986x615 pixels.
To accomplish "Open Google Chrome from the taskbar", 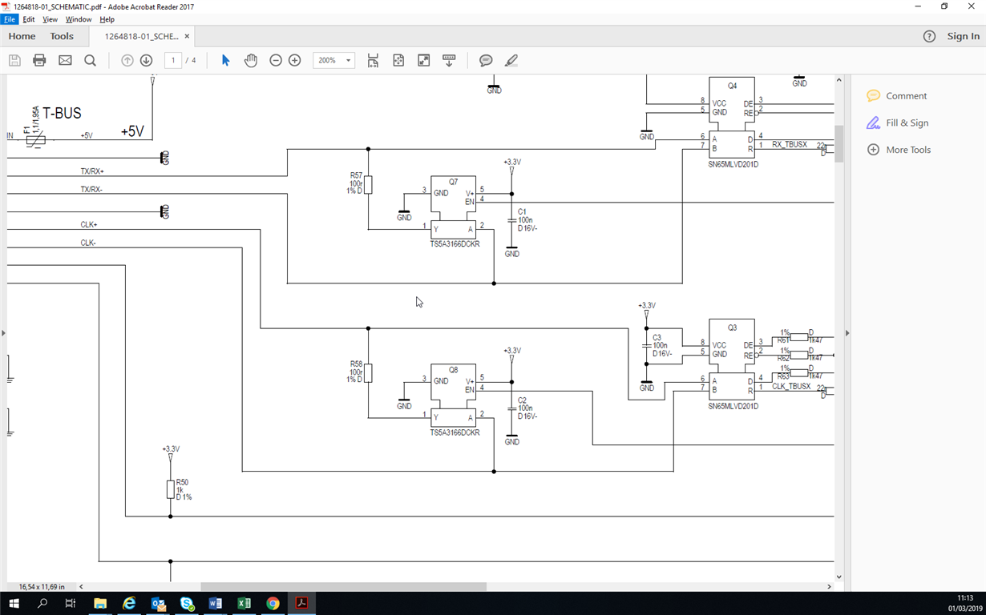I will click(x=273, y=603).
